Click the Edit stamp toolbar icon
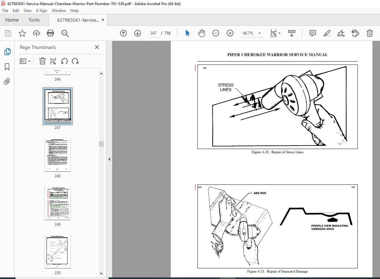Viewport: 380px width, 279px height. click(355, 33)
